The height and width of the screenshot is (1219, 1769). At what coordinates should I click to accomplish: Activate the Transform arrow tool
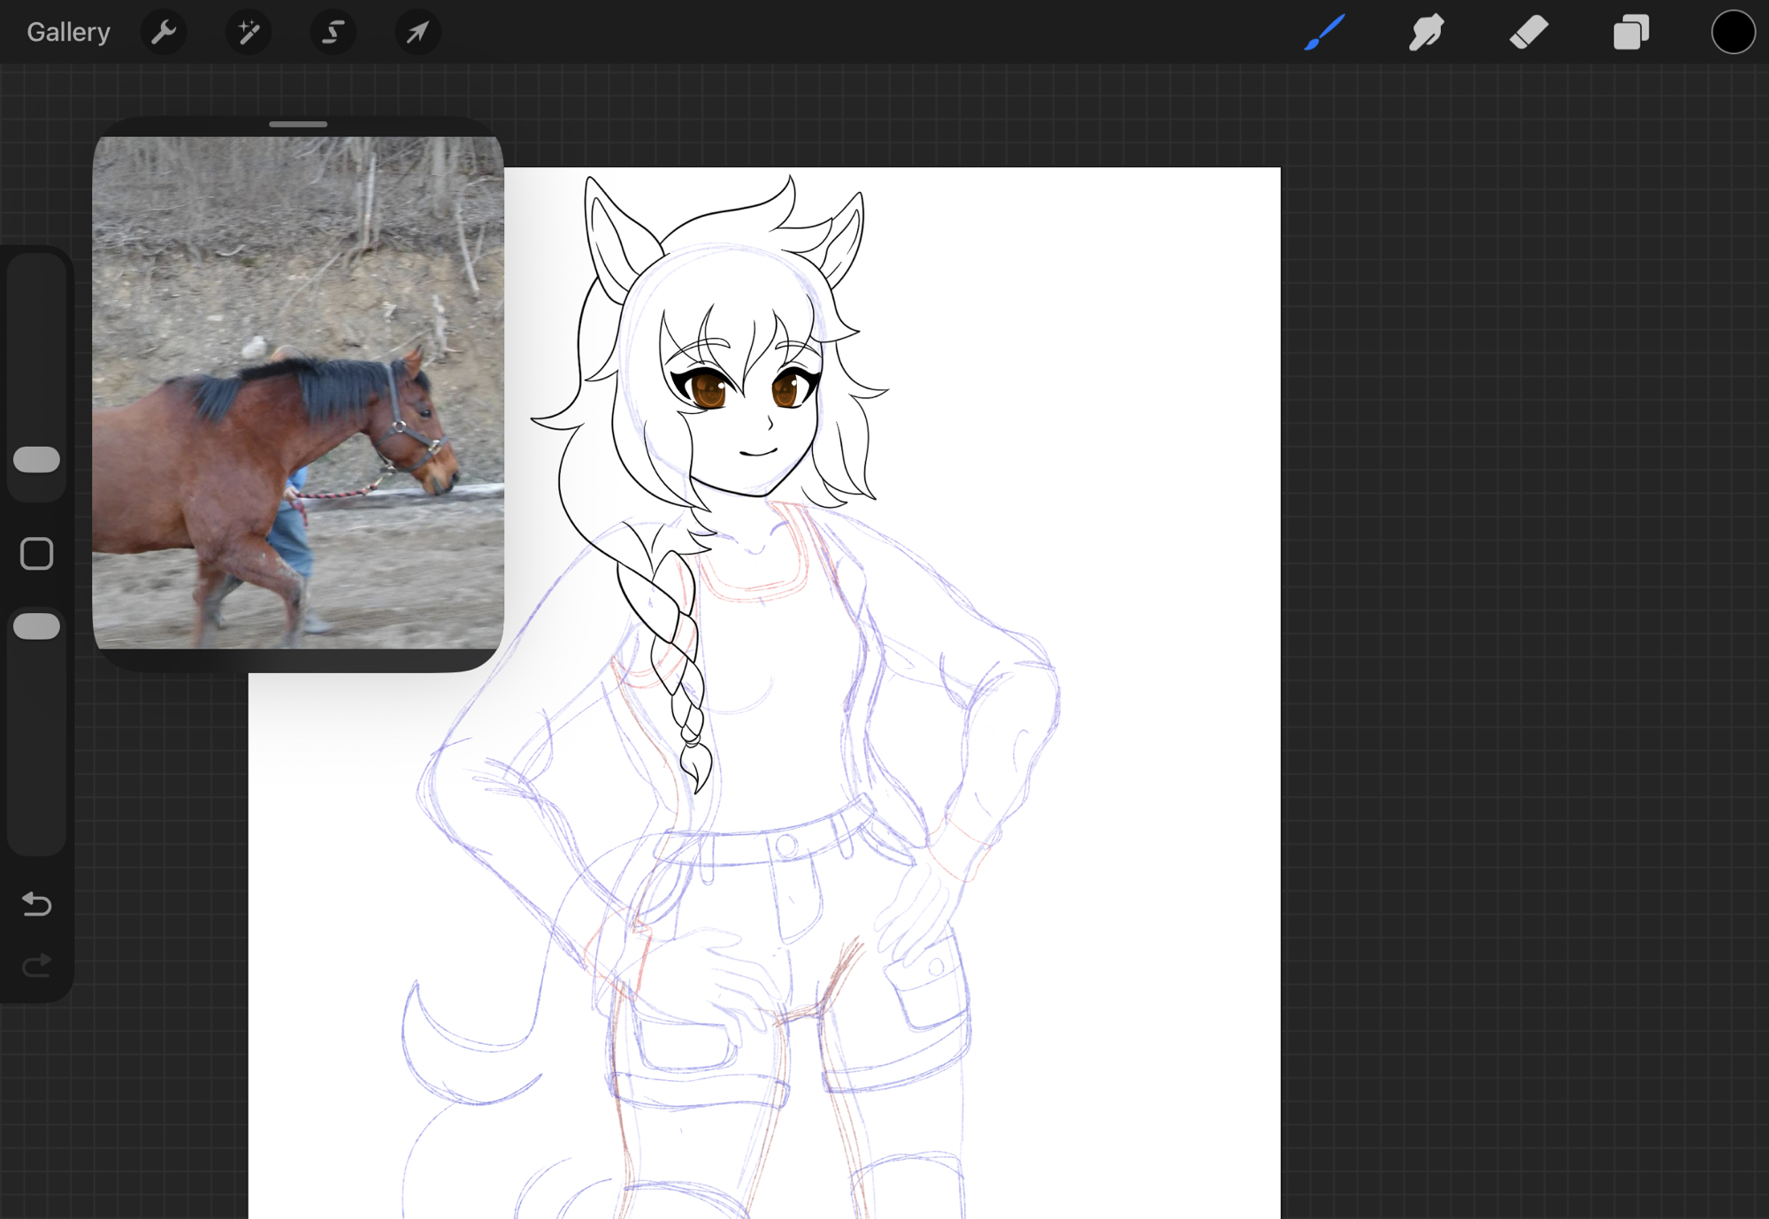[417, 33]
